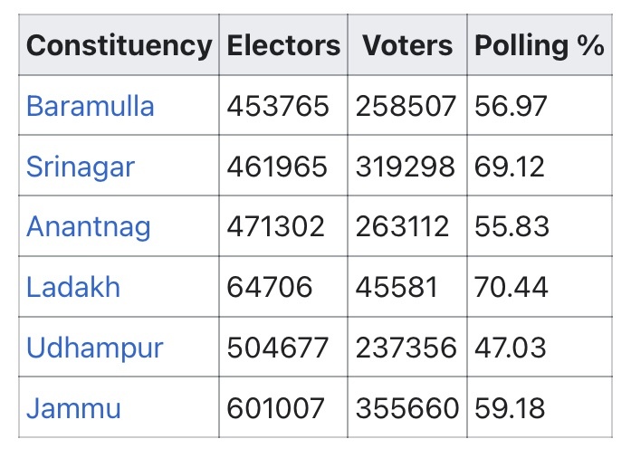Click the Udhampur link

[95, 348]
